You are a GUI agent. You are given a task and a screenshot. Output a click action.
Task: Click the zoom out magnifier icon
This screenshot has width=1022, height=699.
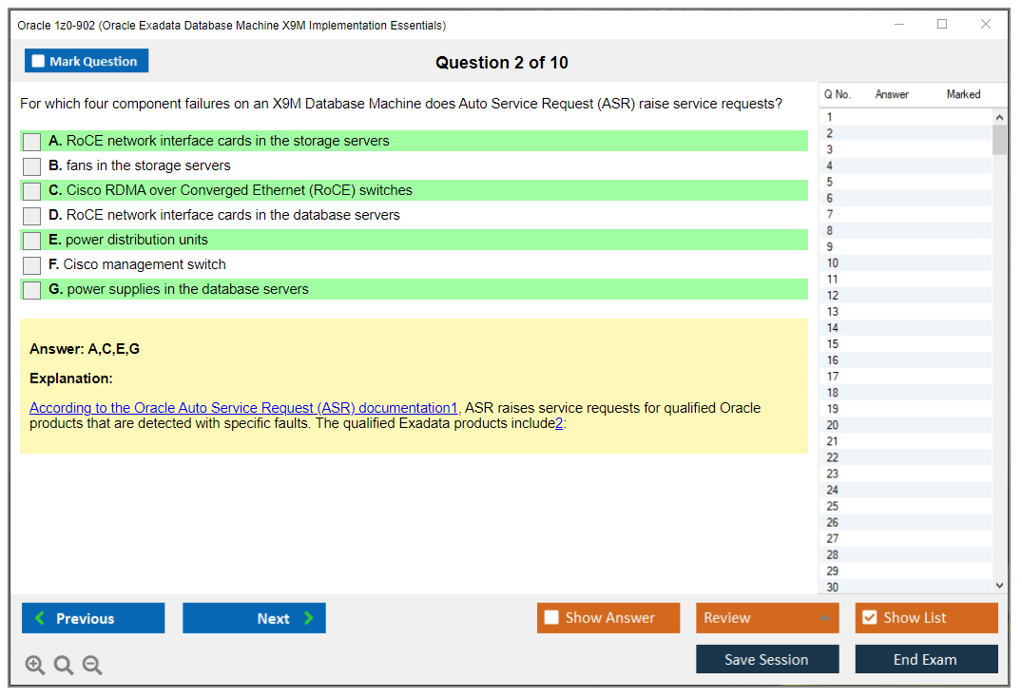click(91, 665)
